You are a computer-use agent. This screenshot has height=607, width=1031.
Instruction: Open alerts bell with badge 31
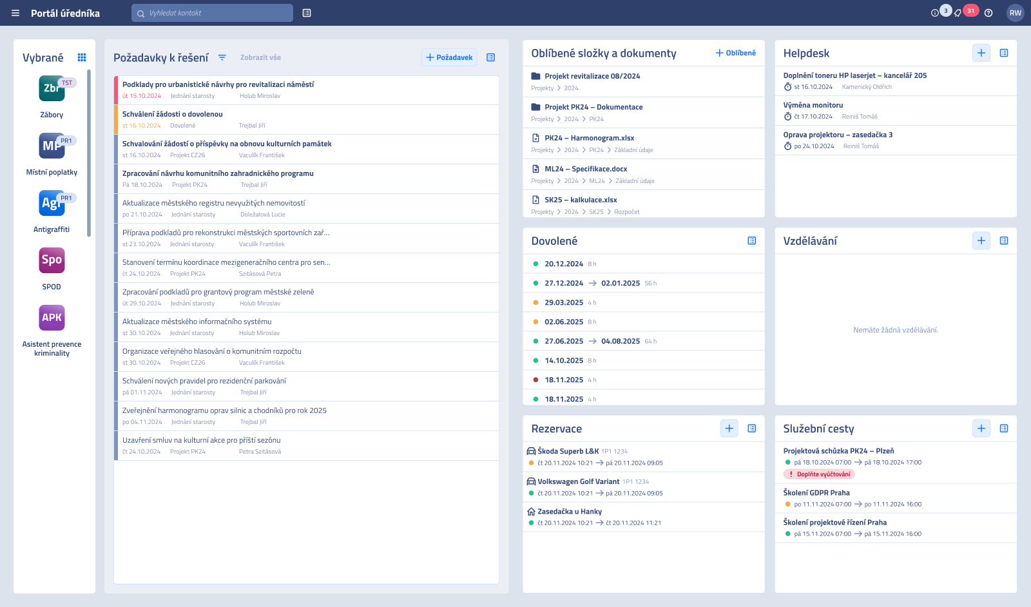pos(958,13)
